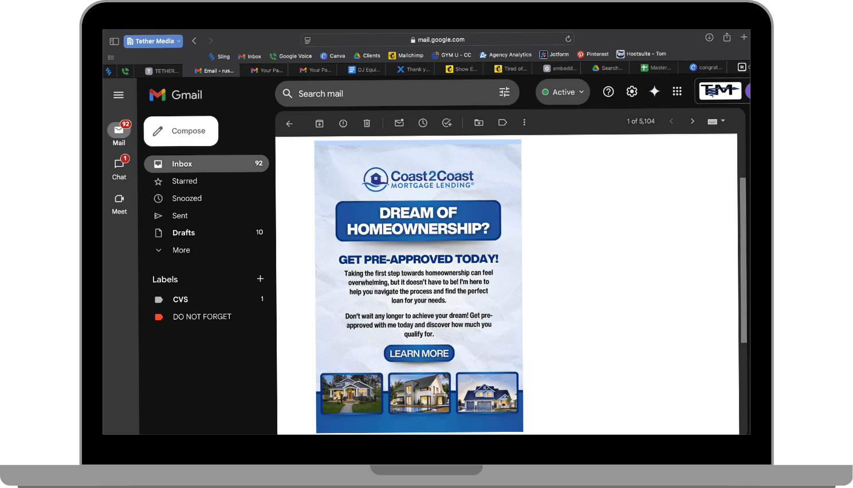The width and height of the screenshot is (853, 488).
Task: Go to the next email with the Older arrow
Action: click(692, 121)
